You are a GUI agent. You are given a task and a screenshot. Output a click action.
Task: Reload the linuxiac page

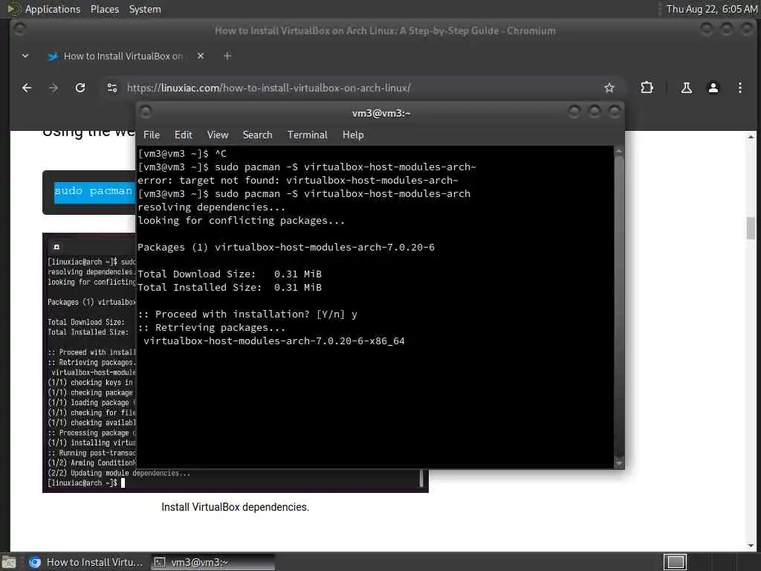point(80,88)
